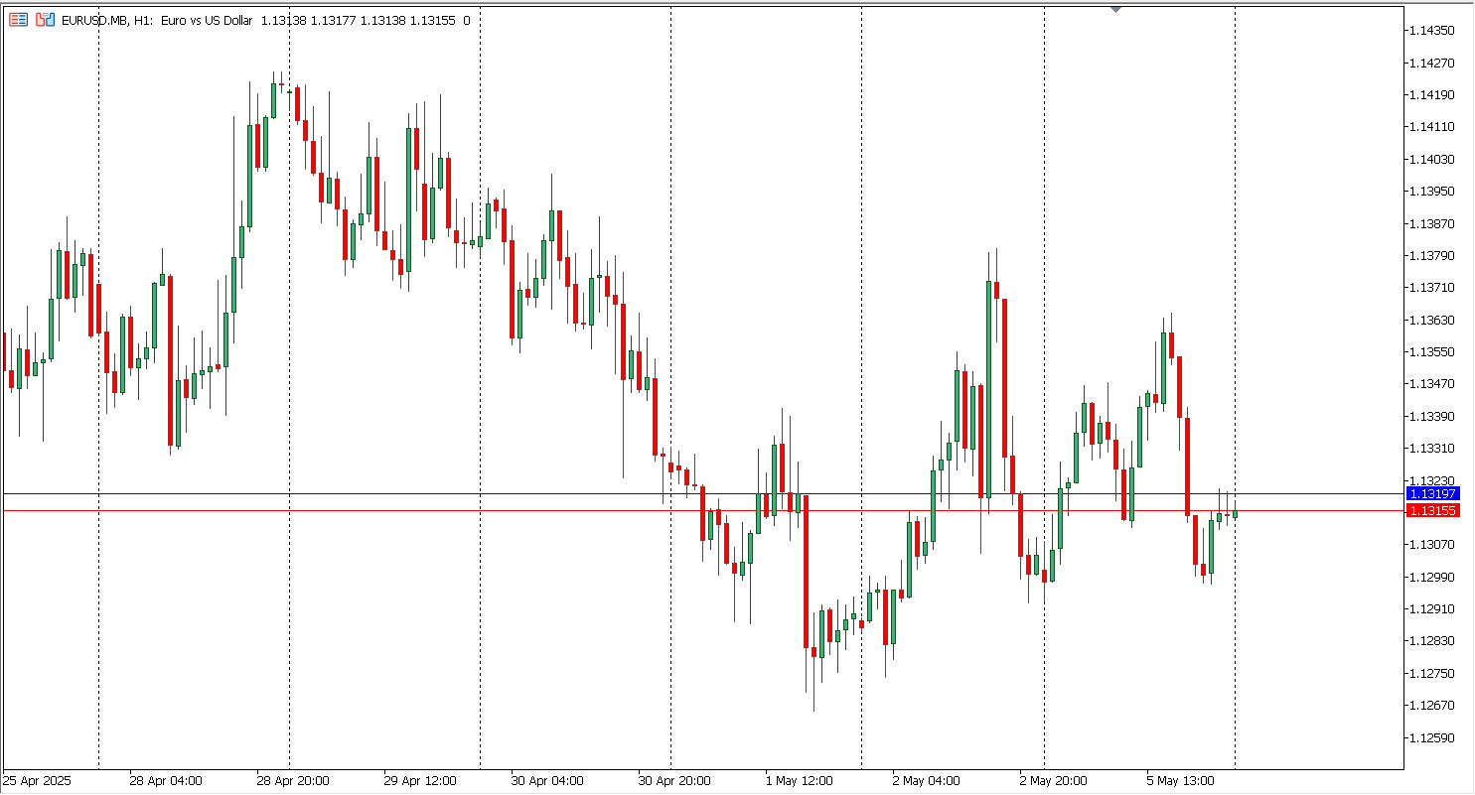Click the 1.13470 price scale label
This screenshot has height=795, width=1475.
click(1434, 383)
